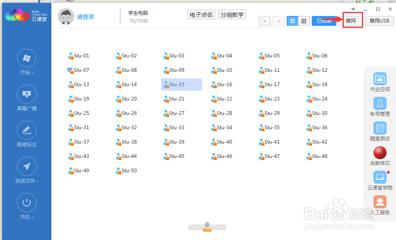
Task: Select student computer Stu-40
Action: click(x=221, y=142)
